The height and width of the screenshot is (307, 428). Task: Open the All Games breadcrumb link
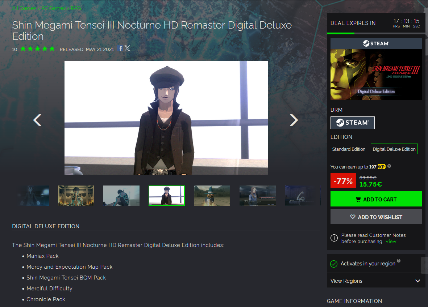tap(24, 8)
